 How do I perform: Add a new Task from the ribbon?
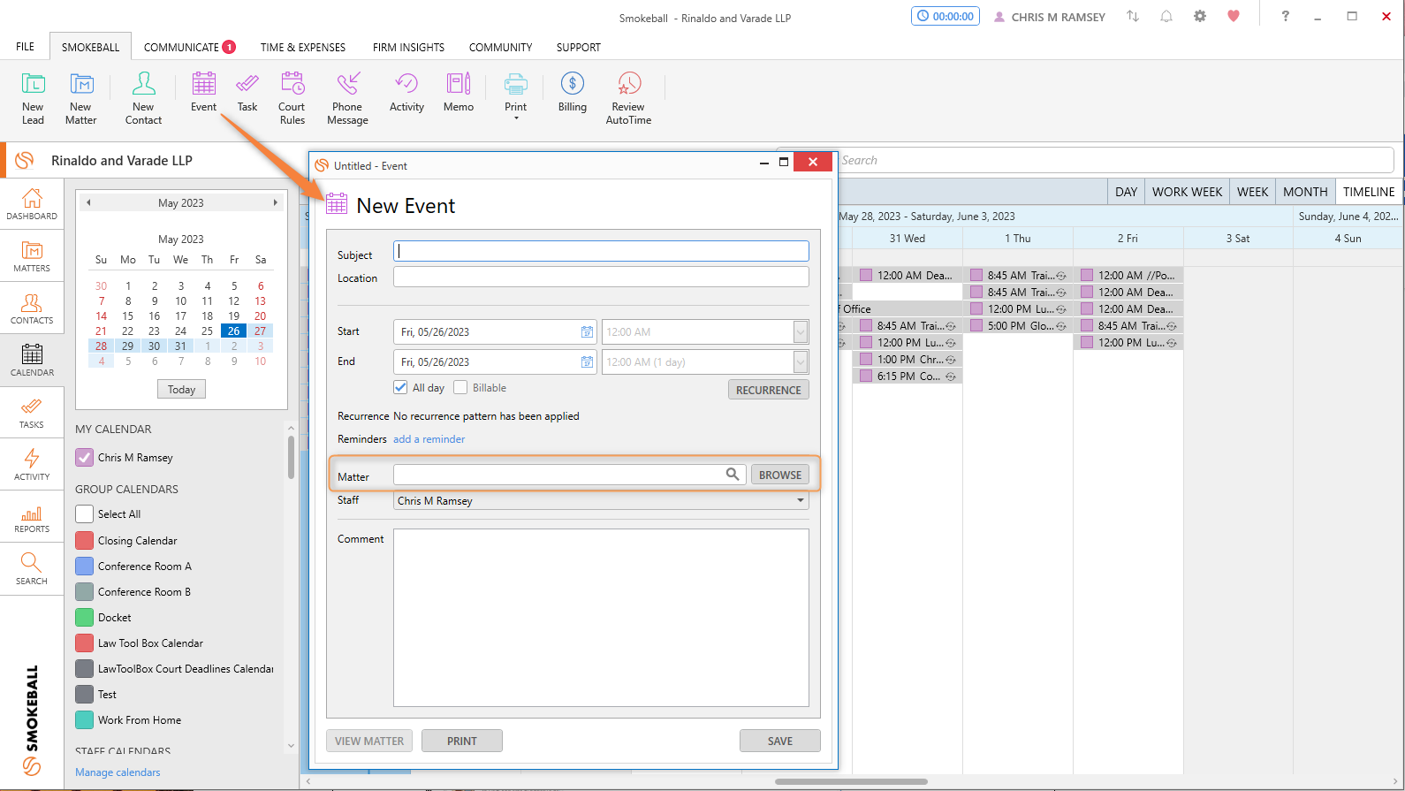[x=247, y=92]
